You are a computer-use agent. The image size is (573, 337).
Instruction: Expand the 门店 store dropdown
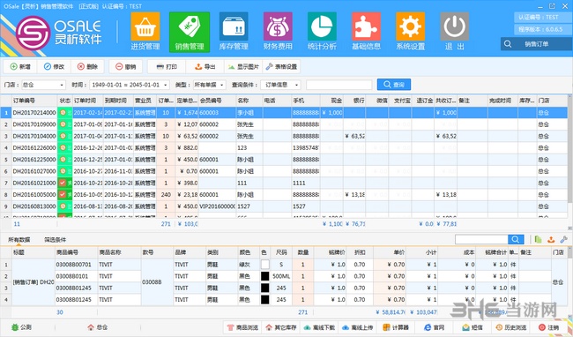coord(62,85)
